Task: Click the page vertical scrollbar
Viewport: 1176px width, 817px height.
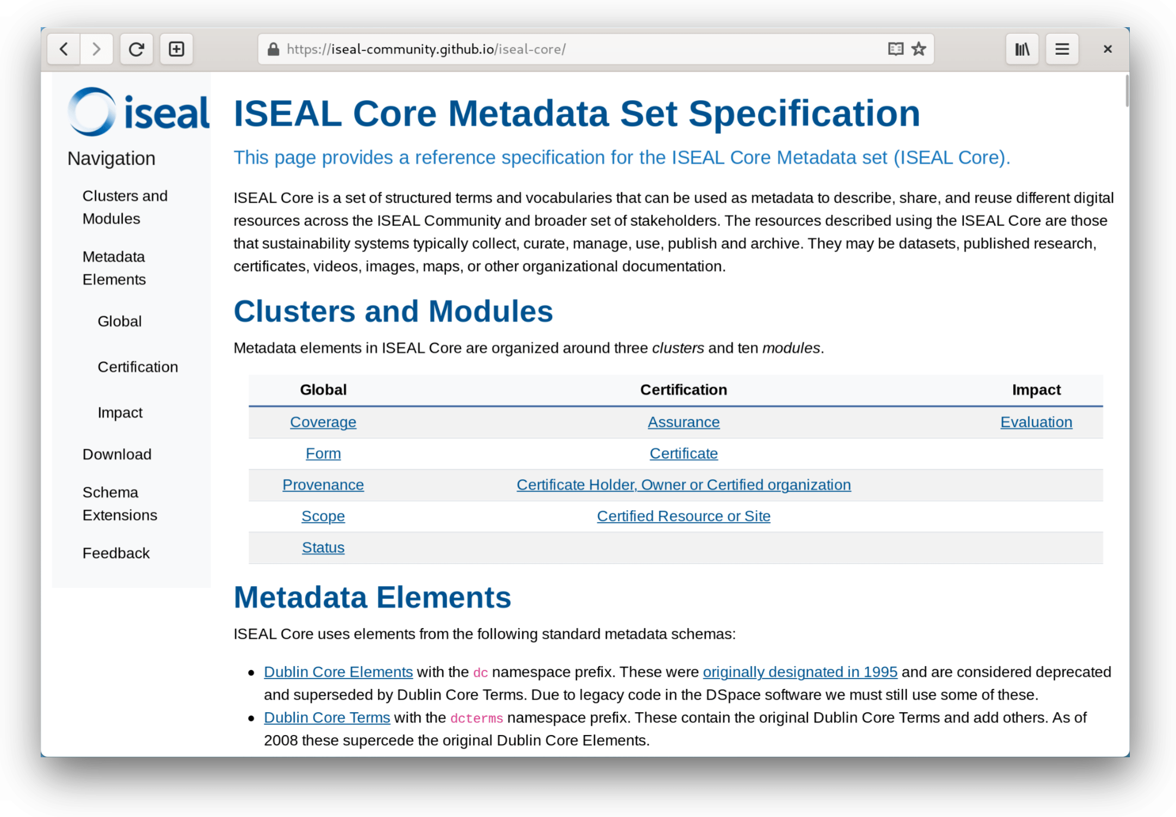Action: point(1127,91)
